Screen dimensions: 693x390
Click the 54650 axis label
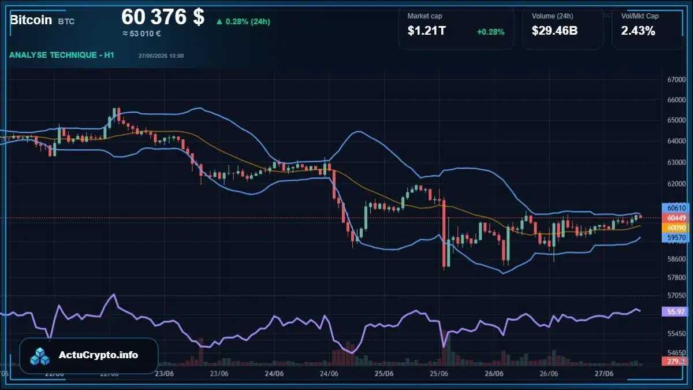(676, 352)
